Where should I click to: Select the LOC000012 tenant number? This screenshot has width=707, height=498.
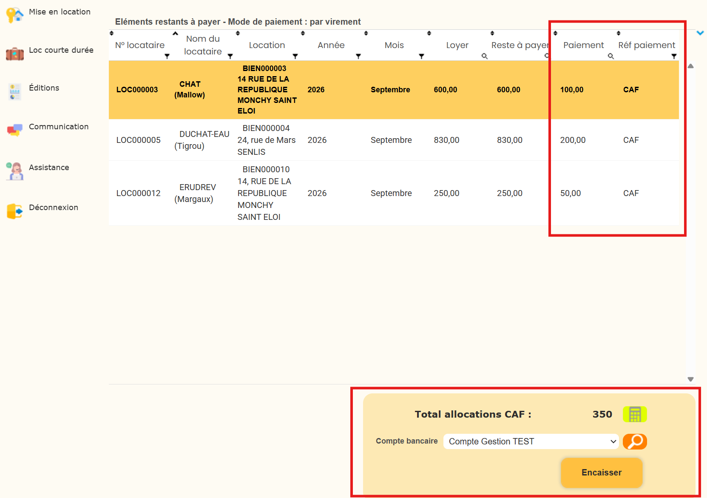tap(139, 193)
